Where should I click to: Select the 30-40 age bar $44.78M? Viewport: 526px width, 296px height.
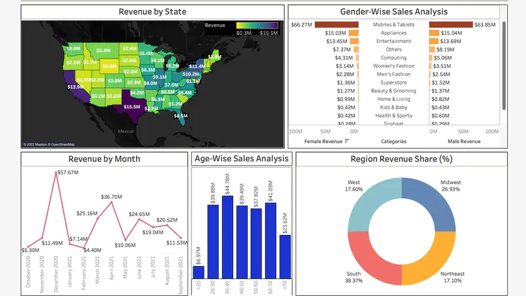pos(227,237)
